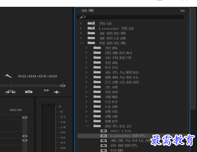Select the 通道 folder label
This screenshot has height=152, width=197.
(111, 116)
